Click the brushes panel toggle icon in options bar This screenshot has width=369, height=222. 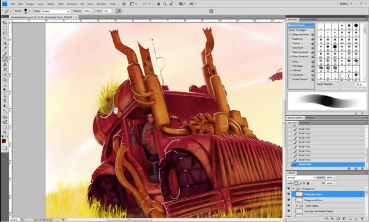211,11
